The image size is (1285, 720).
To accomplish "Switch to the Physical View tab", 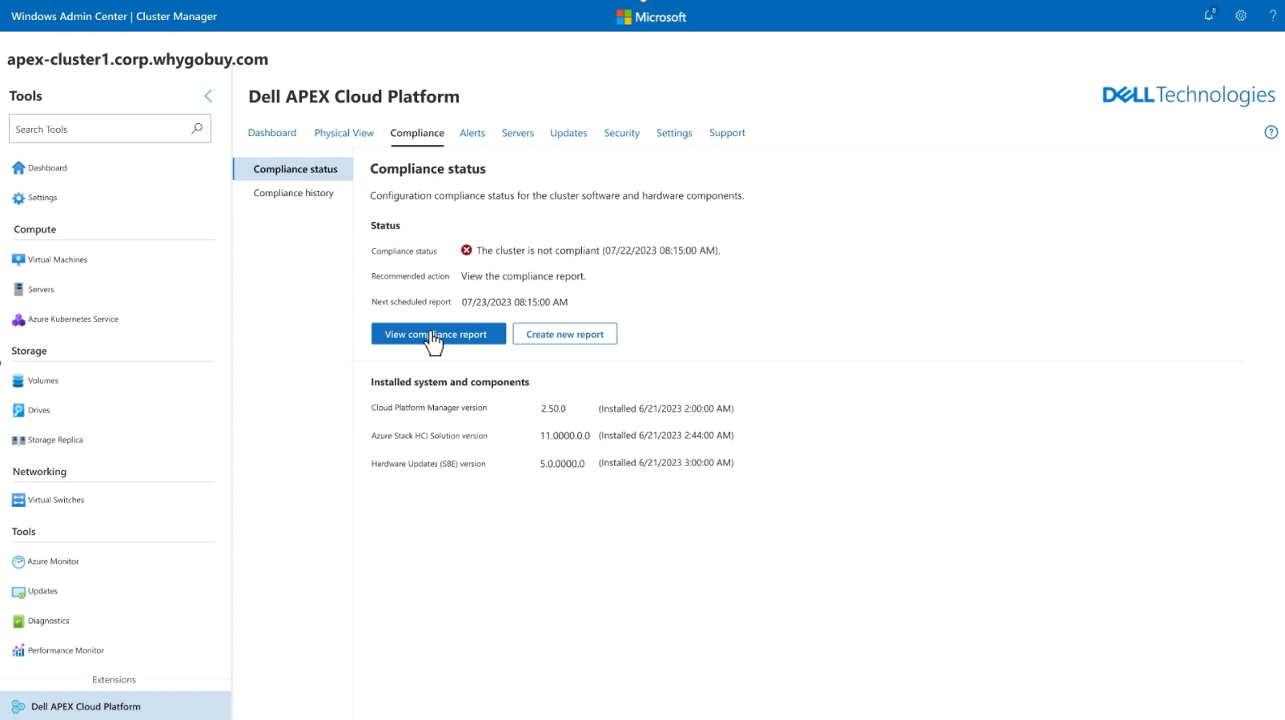I will point(343,133).
